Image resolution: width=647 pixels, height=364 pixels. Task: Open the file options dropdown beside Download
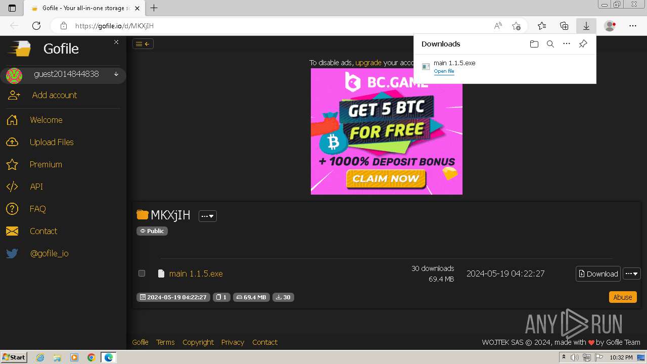pyautogui.click(x=632, y=274)
